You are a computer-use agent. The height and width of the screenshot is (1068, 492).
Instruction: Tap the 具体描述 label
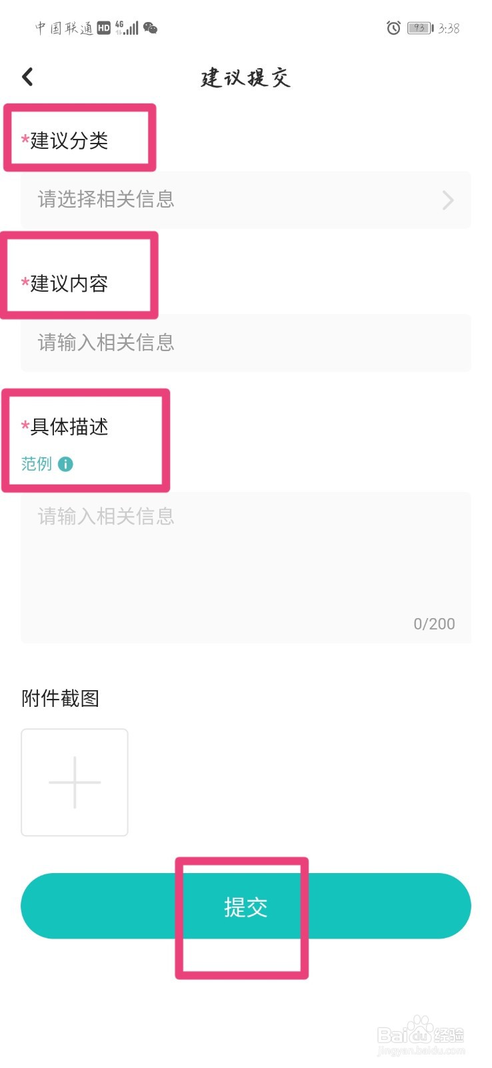69,427
